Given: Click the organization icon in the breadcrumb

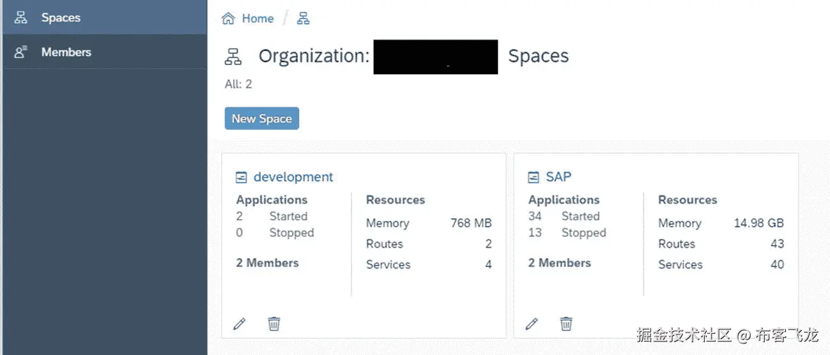Looking at the screenshot, I should coord(304,19).
